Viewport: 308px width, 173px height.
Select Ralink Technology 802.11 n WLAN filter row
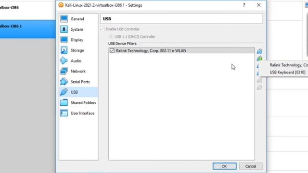coord(181,50)
